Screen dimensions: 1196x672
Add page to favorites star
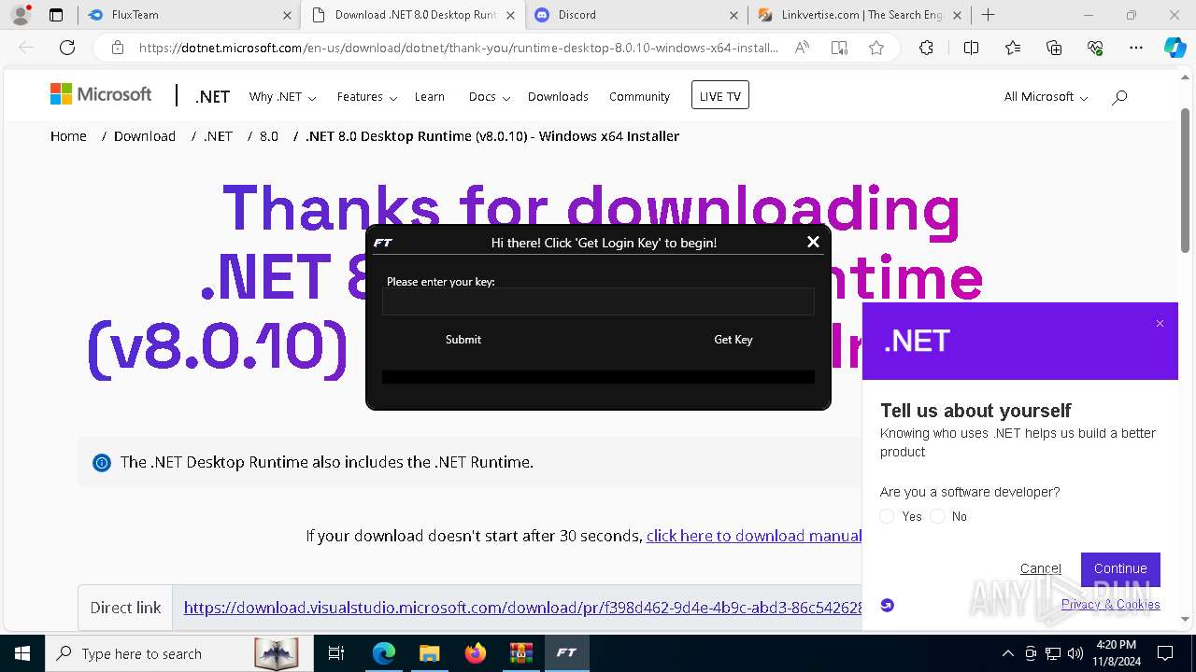[x=876, y=48]
